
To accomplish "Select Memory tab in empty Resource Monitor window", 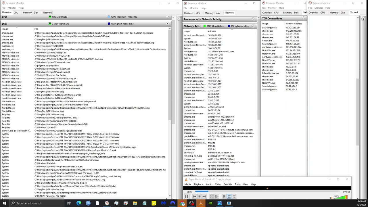I will 334,13.
